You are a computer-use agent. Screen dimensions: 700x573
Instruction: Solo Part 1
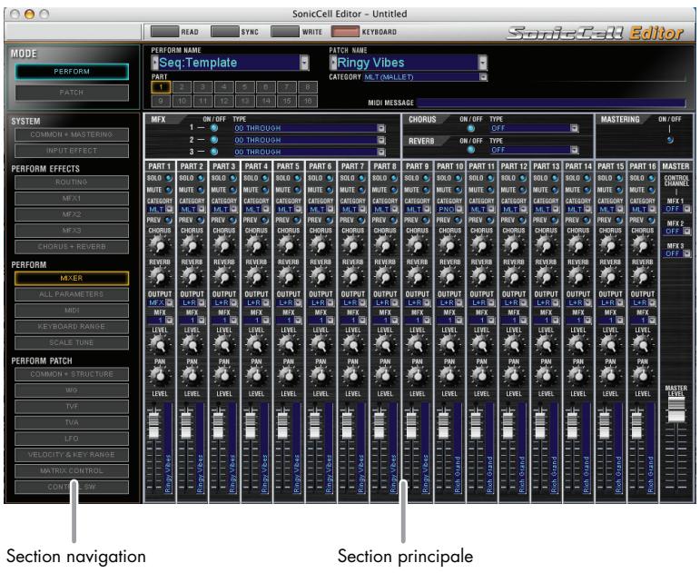click(x=168, y=178)
